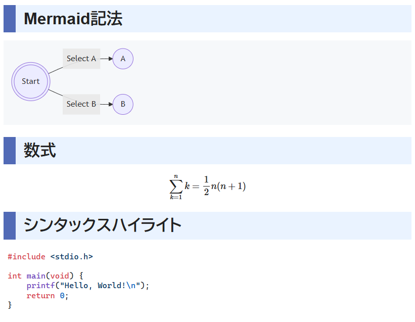Screen dimensions: 415x322
Task: Click the one-half fraction in the formula
Action: tap(206, 186)
